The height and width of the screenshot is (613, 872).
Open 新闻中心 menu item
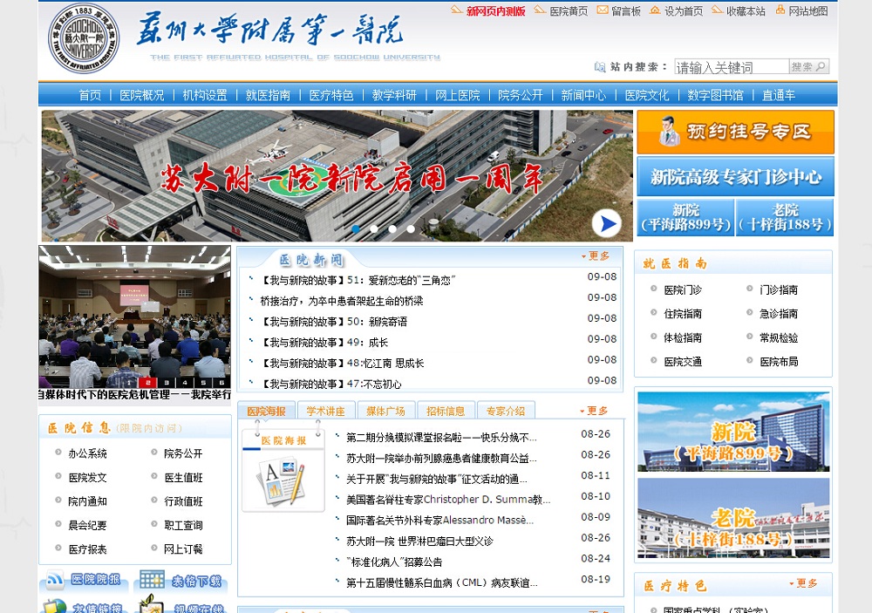[x=583, y=95]
